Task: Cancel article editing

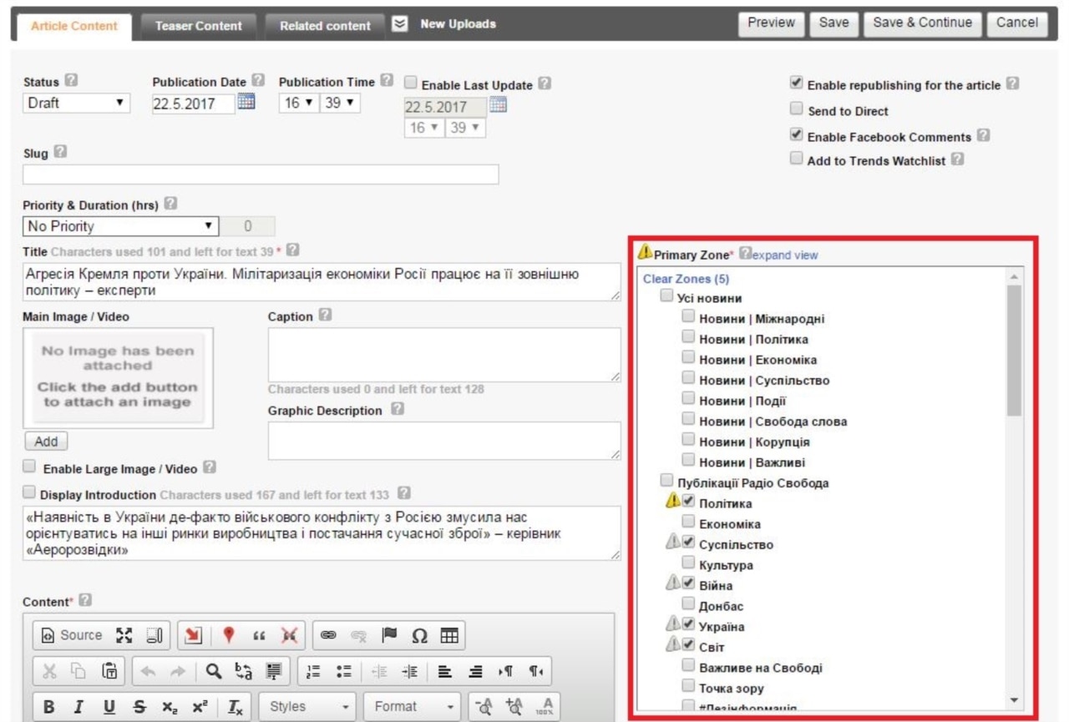Action: pyautogui.click(x=1016, y=23)
